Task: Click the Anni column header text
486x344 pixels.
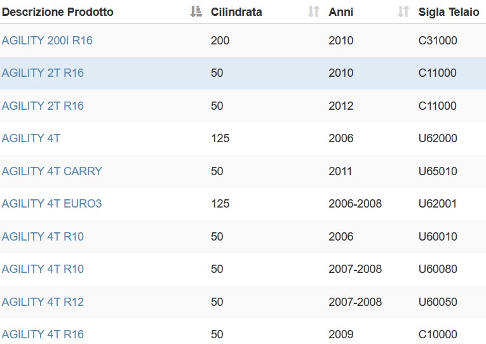Action: [341, 12]
